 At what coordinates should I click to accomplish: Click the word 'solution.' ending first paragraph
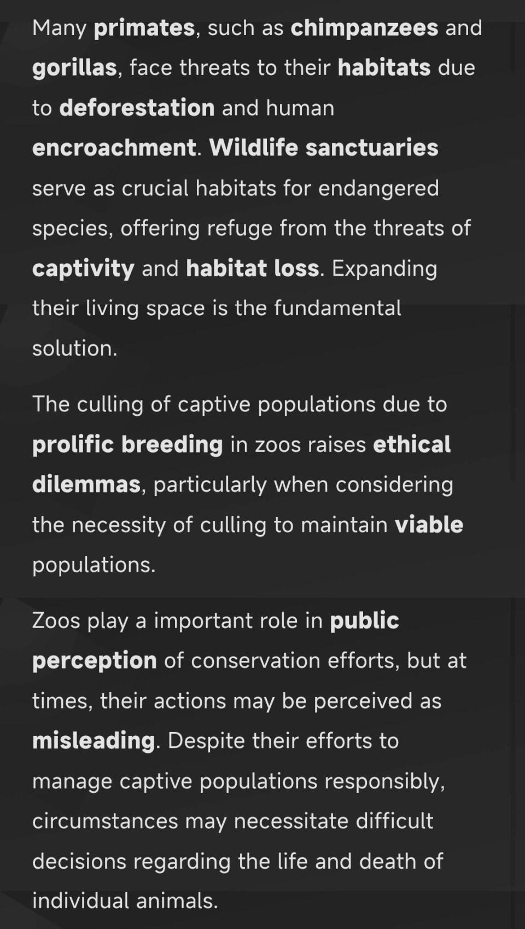[75, 349]
